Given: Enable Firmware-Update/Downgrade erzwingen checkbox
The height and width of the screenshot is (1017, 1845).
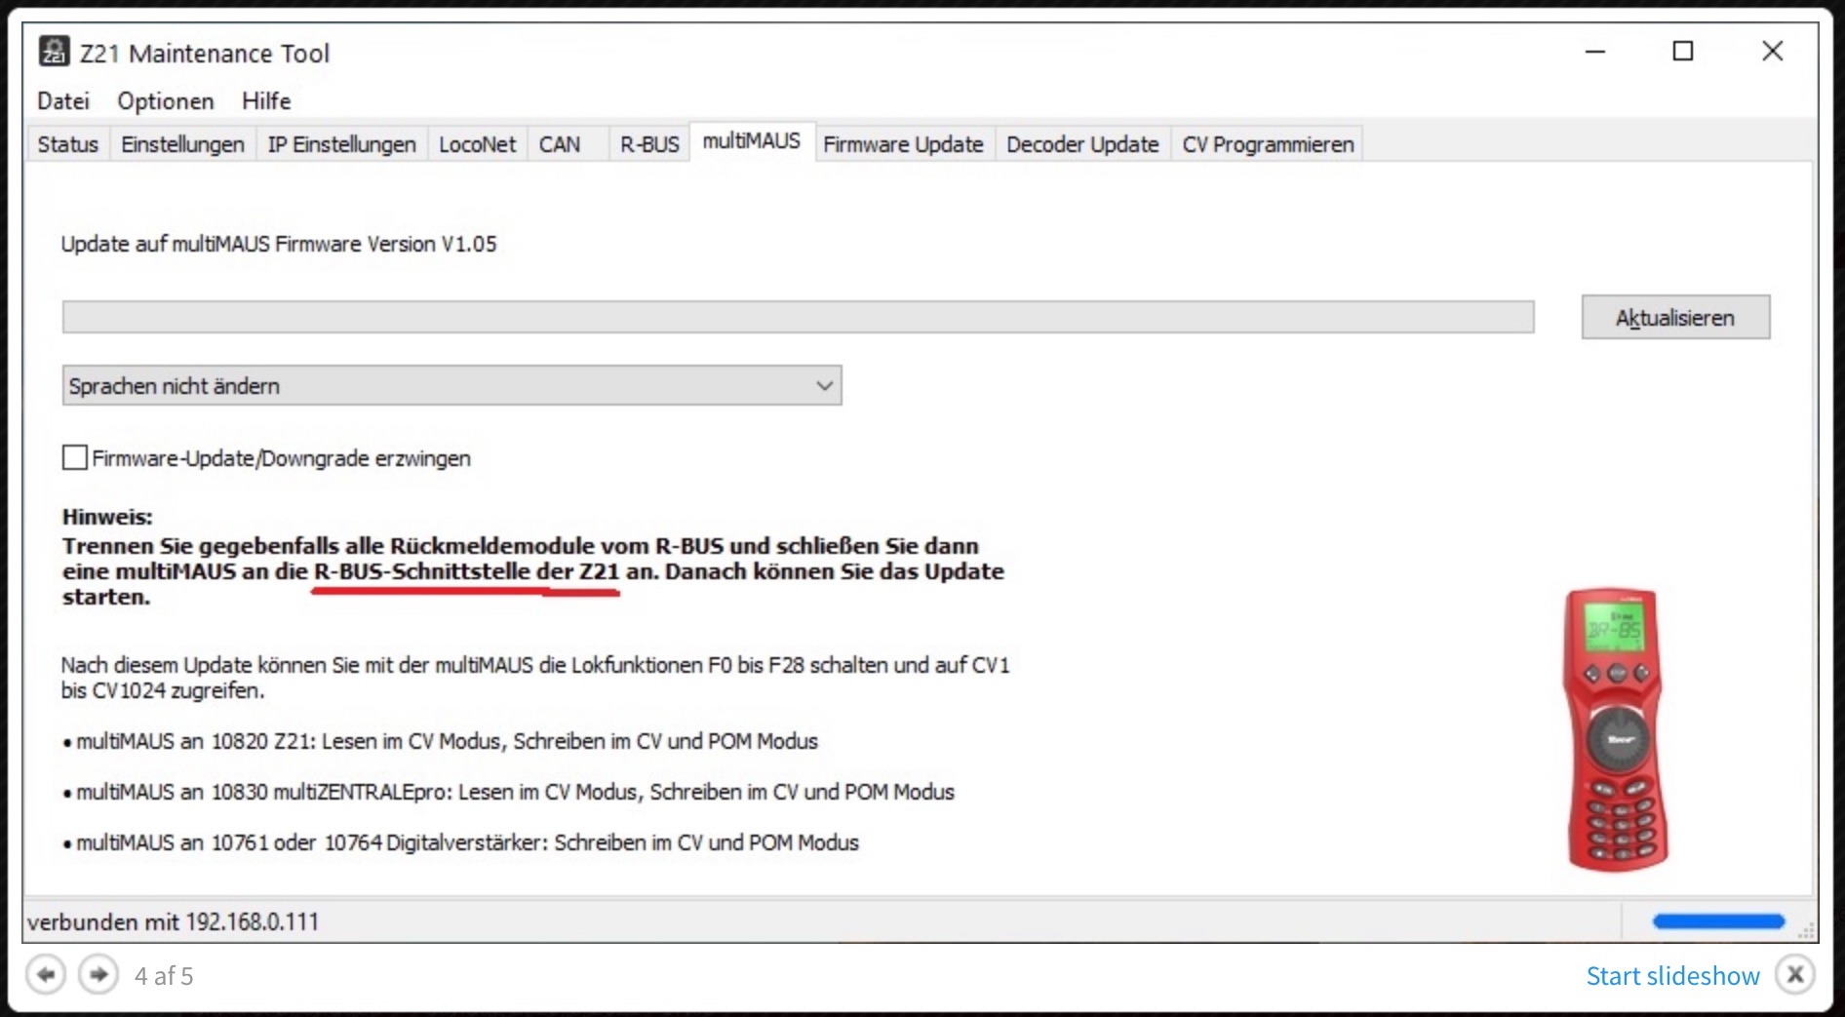Looking at the screenshot, I should (75, 457).
